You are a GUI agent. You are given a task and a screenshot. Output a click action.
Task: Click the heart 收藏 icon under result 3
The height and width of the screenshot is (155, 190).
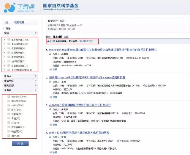[51, 124]
